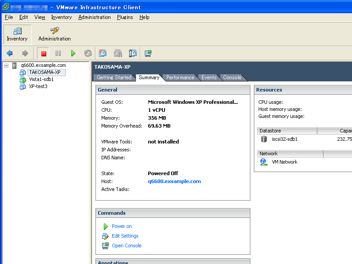Viewport: 352px width, 264px height.
Task: Click the "69.63 MB" memory overhead value
Action: pos(159,126)
